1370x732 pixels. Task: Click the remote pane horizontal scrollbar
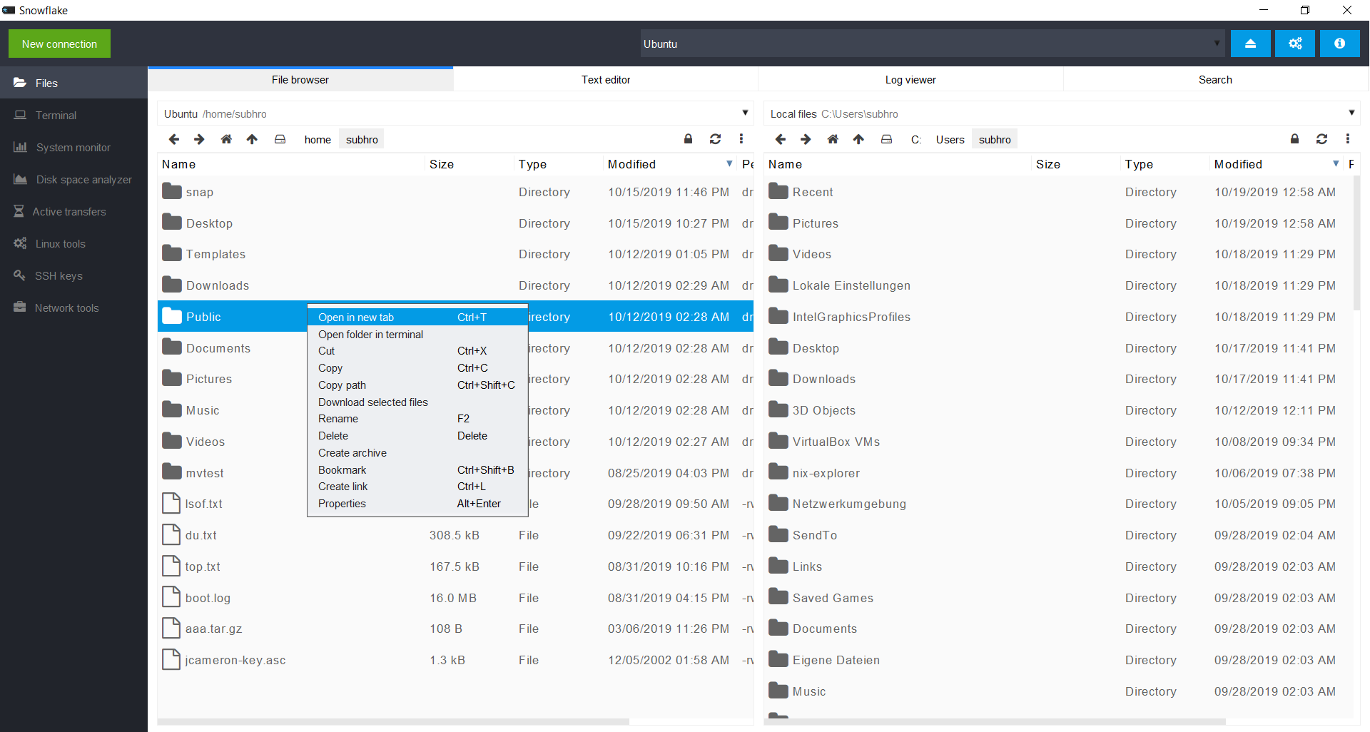click(x=392, y=721)
